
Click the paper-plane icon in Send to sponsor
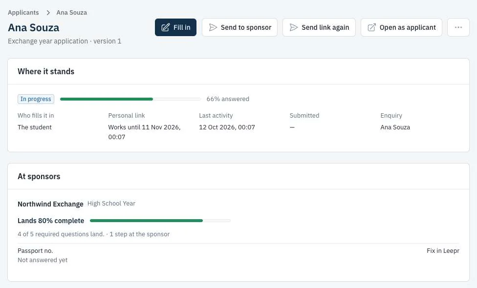pos(213,27)
